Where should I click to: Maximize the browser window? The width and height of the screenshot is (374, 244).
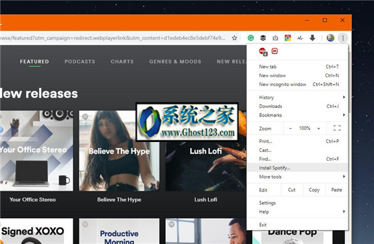pos(325,20)
